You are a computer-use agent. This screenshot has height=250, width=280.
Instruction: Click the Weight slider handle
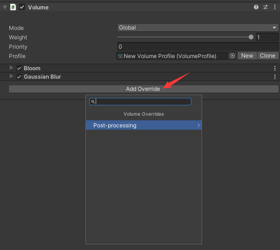coord(251,37)
